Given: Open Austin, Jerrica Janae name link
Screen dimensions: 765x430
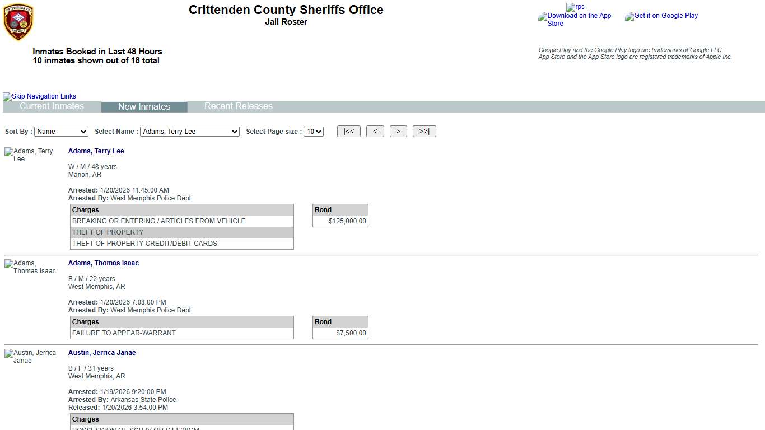Looking at the screenshot, I should pos(102,353).
